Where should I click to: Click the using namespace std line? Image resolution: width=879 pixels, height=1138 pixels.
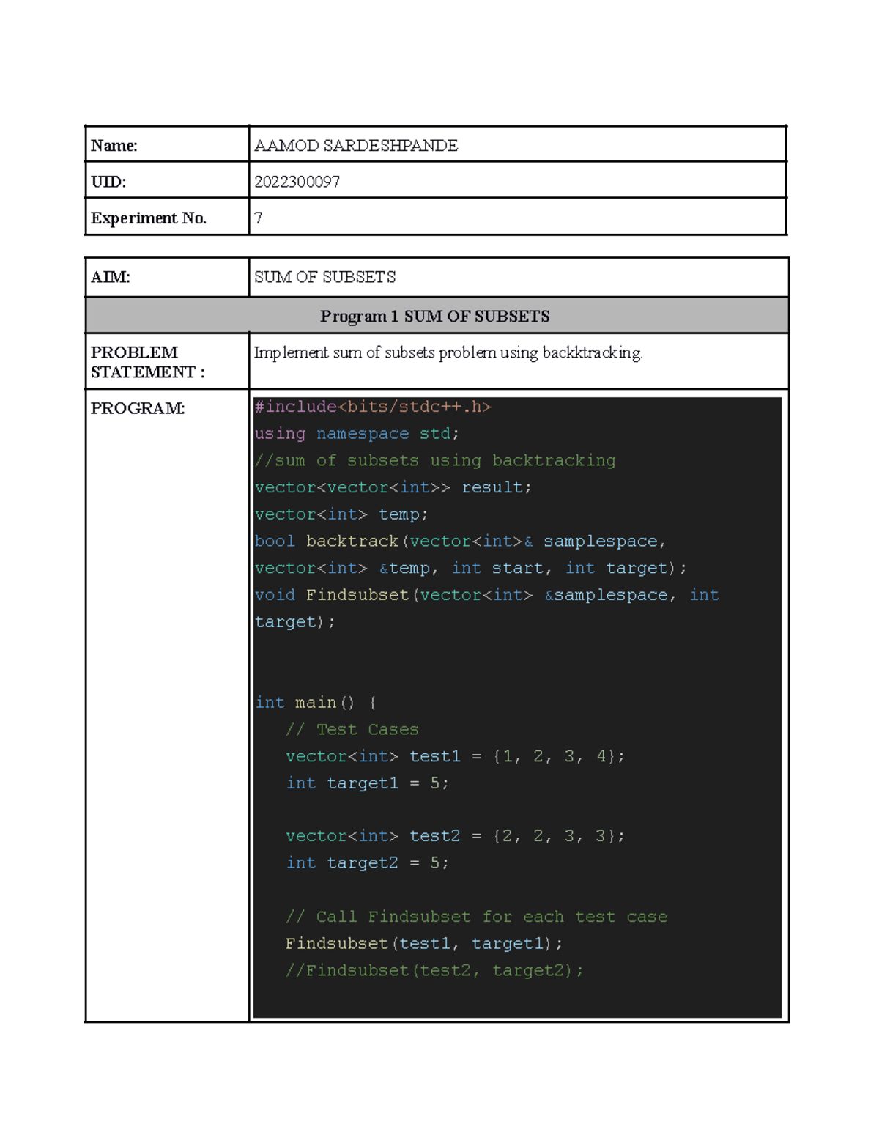tap(357, 434)
